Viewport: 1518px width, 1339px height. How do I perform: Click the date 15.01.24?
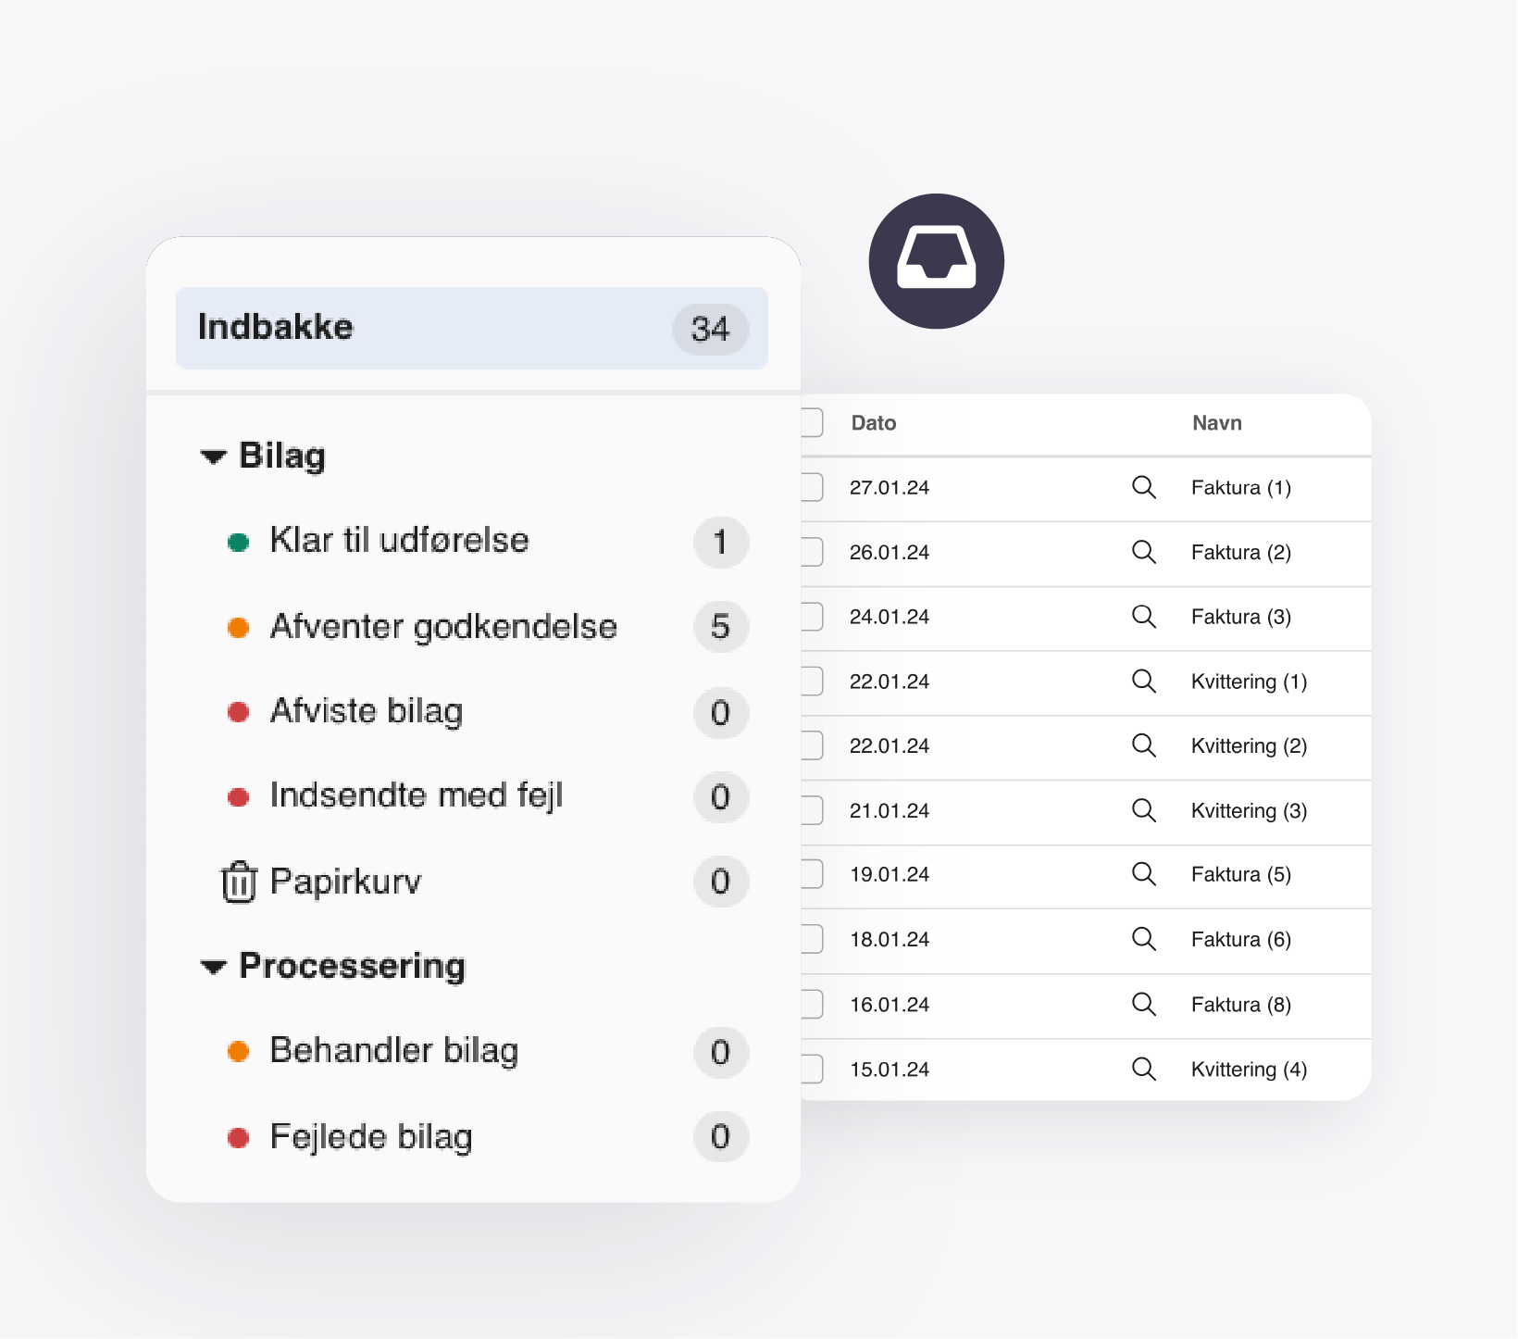(x=890, y=1070)
